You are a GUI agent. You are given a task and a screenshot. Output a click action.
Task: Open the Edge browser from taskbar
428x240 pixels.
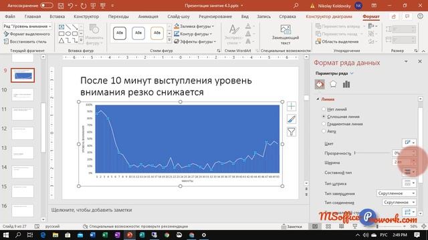click(43, 235)
